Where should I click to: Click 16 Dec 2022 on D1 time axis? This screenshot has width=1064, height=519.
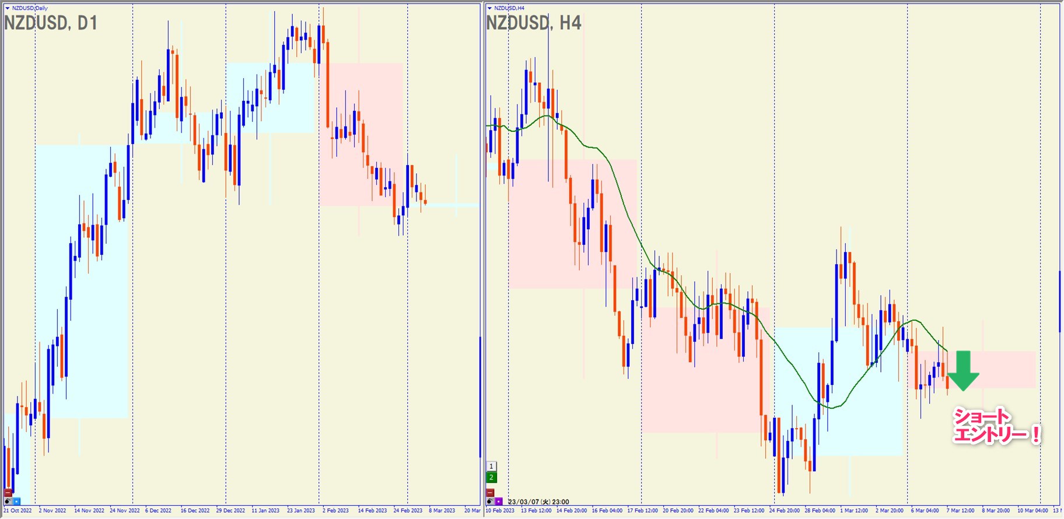(195, 511)
